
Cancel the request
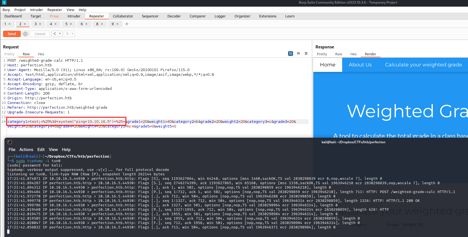[40, 34]
